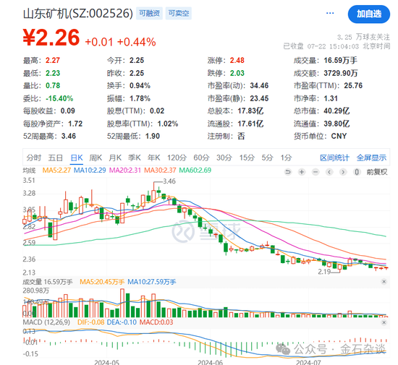The width and height of the screenshot is (398, 365).
Task: Zoom in the K-line chart with plus icon
Action: click(302, 172)
